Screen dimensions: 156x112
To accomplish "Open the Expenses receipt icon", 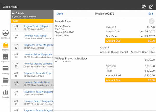I will 5,56.
